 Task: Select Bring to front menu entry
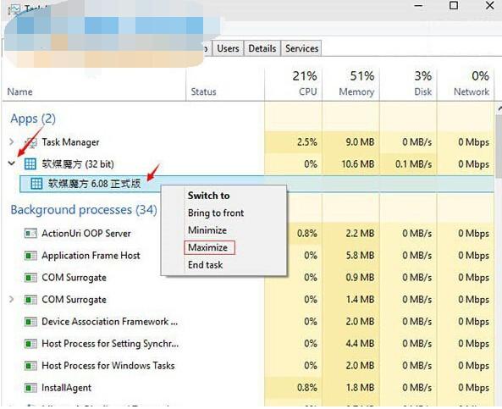coord(216,213)
